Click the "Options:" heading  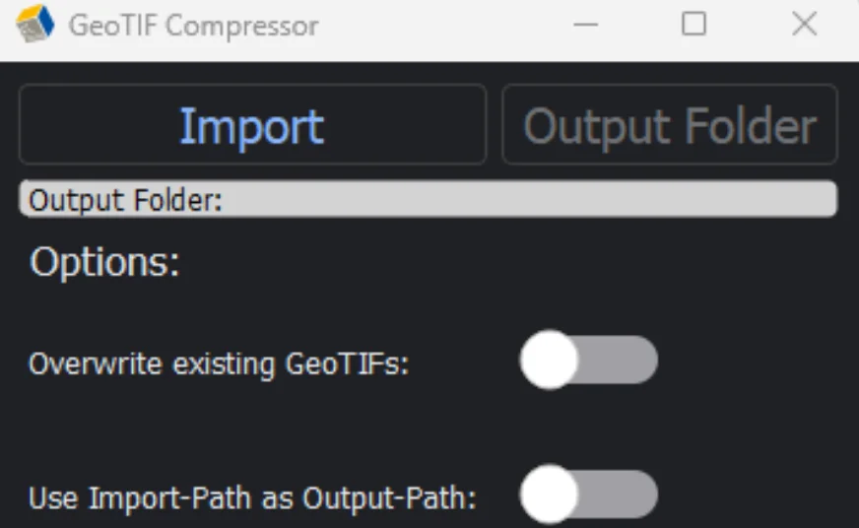tap(105, 263)
